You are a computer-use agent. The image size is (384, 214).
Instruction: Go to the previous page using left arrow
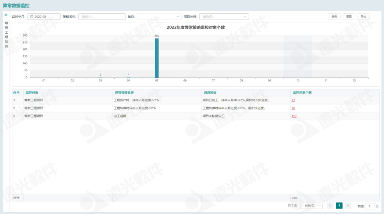(330, 205)
